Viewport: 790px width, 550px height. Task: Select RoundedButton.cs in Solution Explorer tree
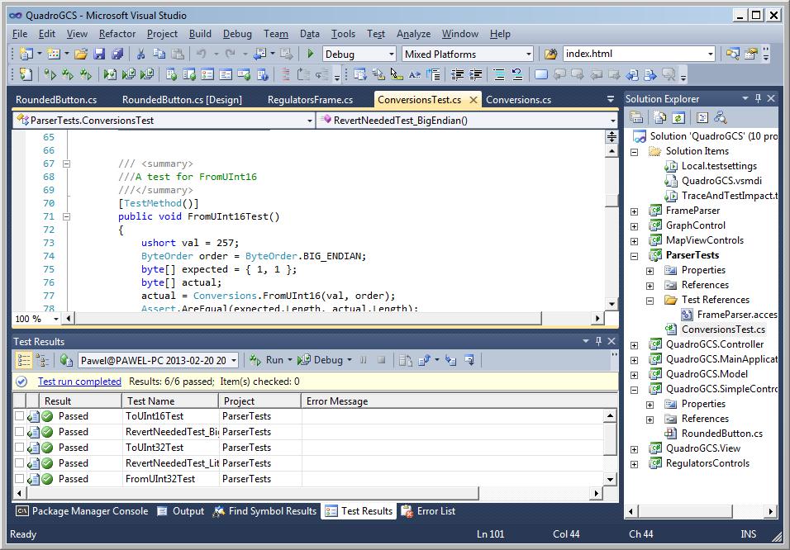722,434
